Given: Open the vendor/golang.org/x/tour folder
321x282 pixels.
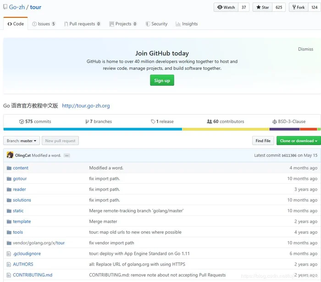Looking at the screenshot, I should tap(39, 243).
